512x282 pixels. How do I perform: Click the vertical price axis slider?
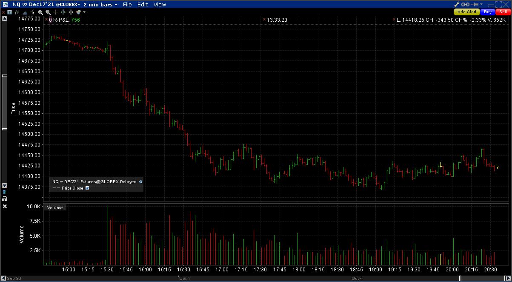pyautogui.click(x=5, y=102)
